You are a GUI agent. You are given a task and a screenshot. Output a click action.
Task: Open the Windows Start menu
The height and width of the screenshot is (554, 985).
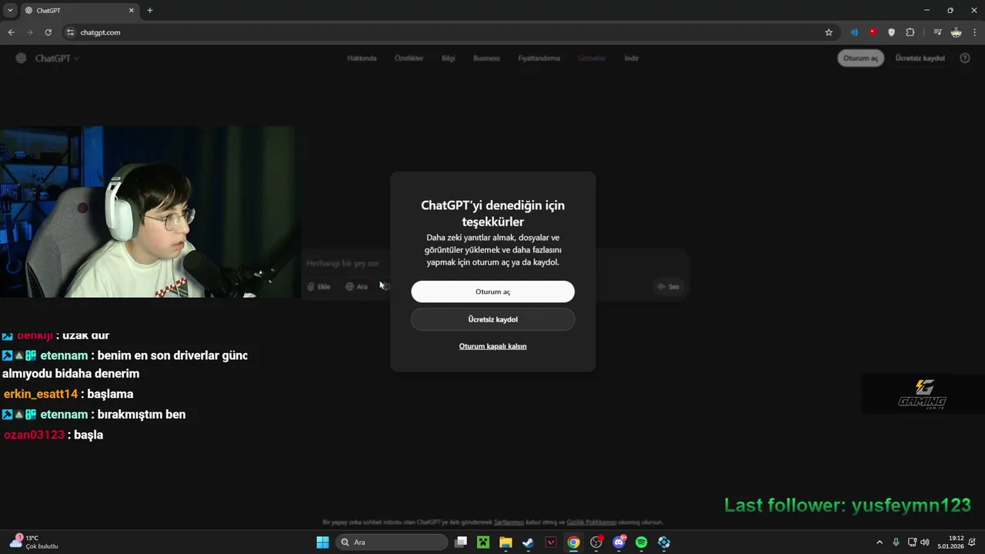pyautogui.click(x=322, y=542)
